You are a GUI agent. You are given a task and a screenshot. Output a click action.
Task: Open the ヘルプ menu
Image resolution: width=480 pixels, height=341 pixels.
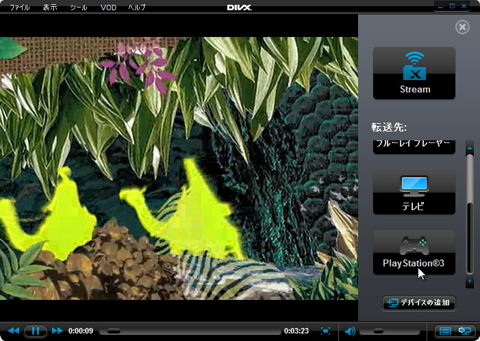click(x=137, y=8)
